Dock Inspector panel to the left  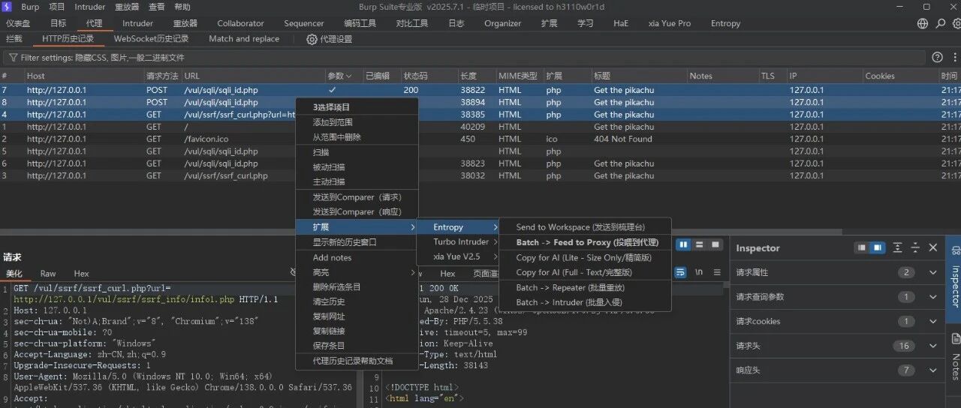(x=862, y=247)
